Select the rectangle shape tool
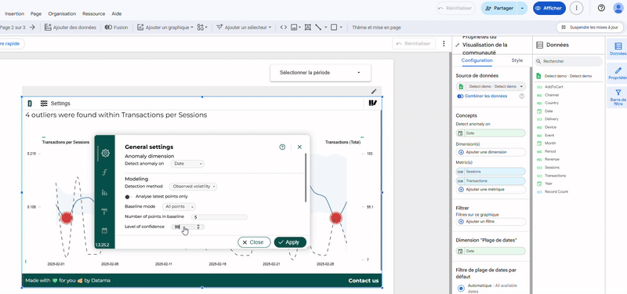The image size is (627, 294). pyautogui.click(x=334, y=27)
